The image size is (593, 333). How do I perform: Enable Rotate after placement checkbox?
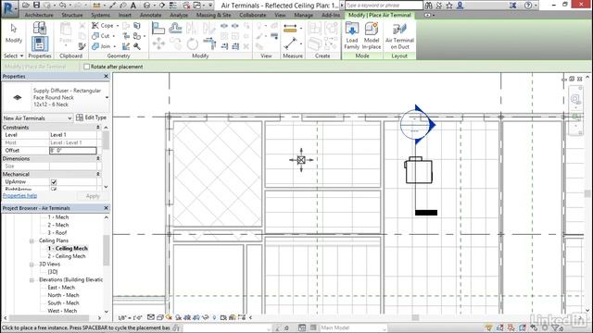[x=86, y=67]
